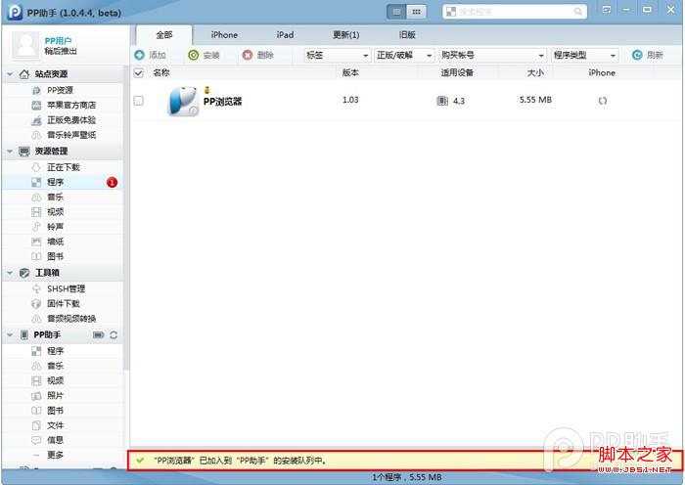Select 照片 under PP助手 device
Screen dimensions: 685x485
tap(63, 395)
